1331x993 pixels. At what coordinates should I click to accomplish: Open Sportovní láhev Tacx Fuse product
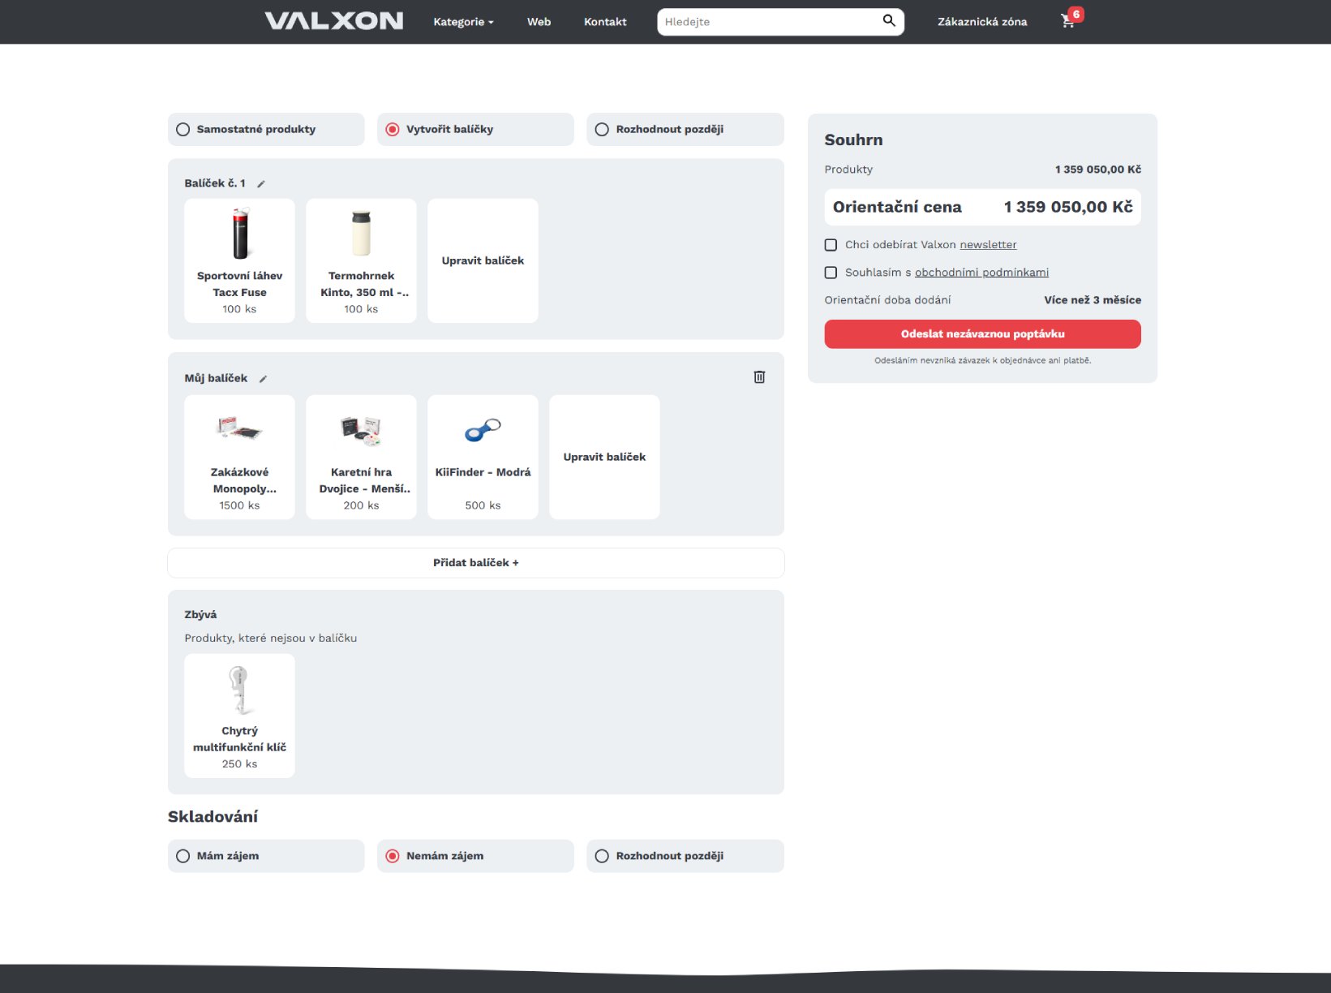tap(239, 260)
